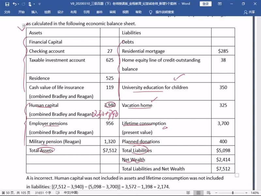This screenshot has width=261, height=196.
Task: Switch to the 视图 View tab
Action: tap(125, 12)
